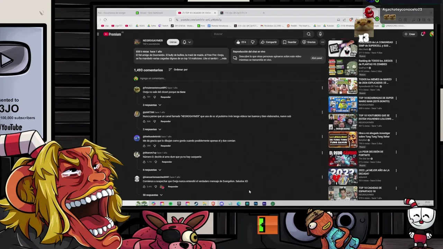The height and width of the screenshot is (249, 443).
Task: Close the TOP 10 CAGADAS DE OVEJA tab
Action: 215,13
